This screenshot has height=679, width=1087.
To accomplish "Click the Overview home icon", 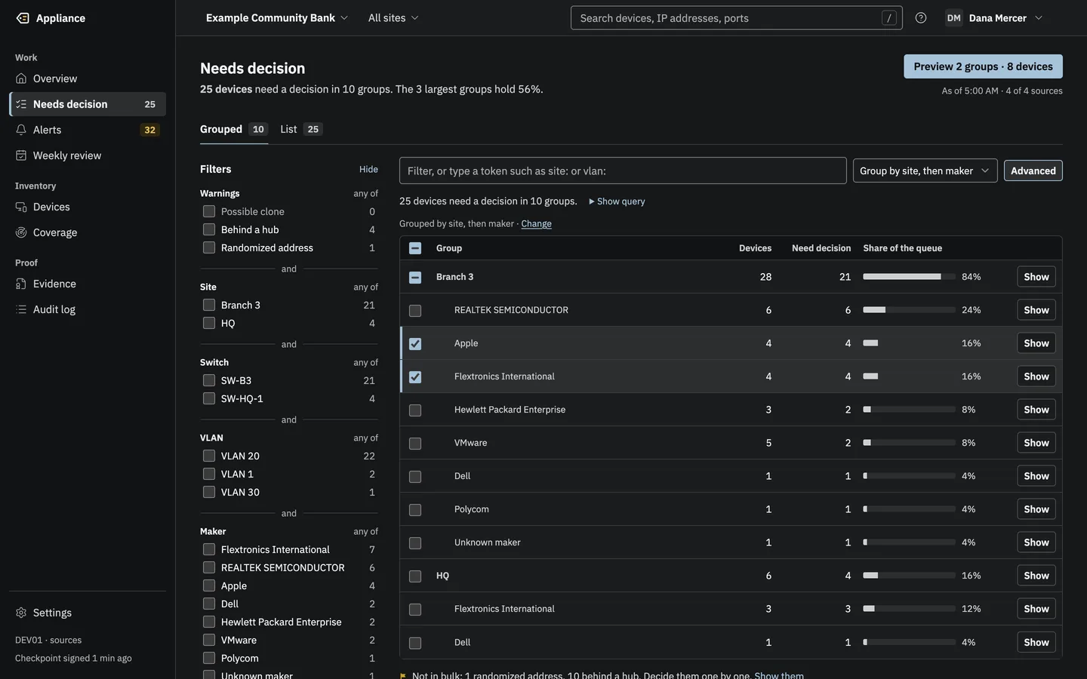I will click(x=21, y=78).
